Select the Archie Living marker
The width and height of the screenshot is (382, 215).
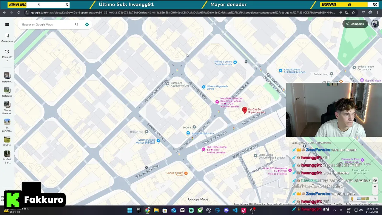pos(331,74)
